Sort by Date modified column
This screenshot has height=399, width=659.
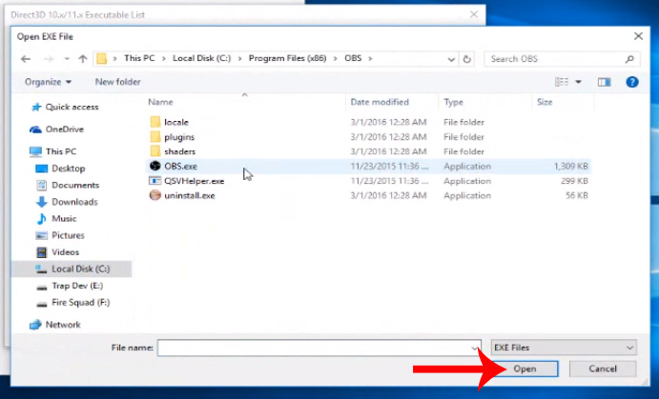(380, 102)
